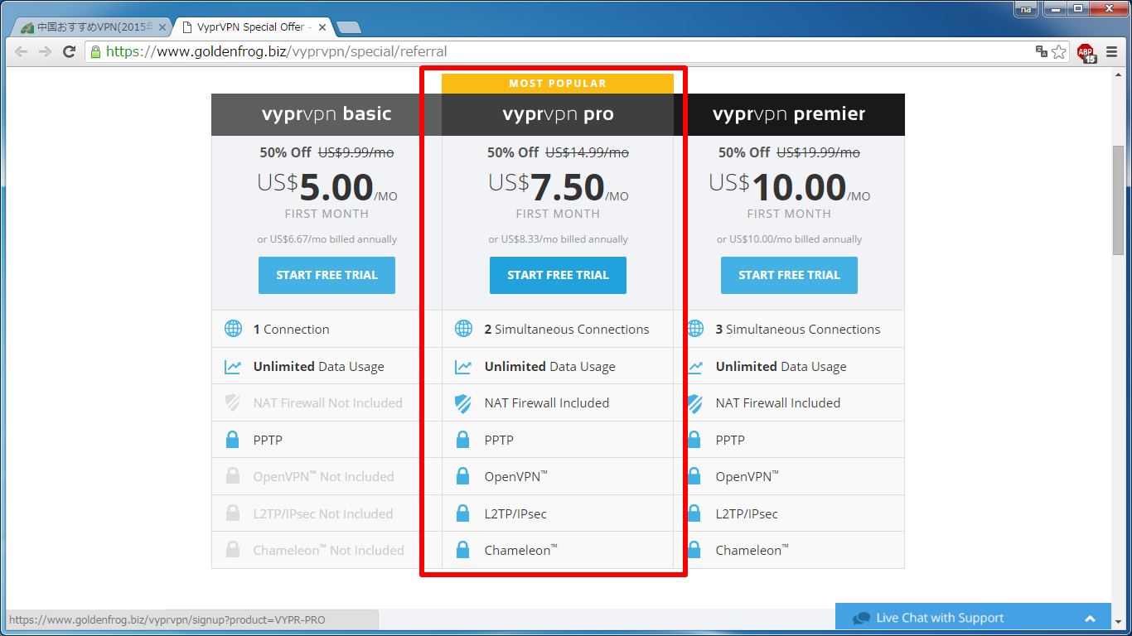
Task: Click the struck-through US$14.99/mo price
Action: pos(587,152)
